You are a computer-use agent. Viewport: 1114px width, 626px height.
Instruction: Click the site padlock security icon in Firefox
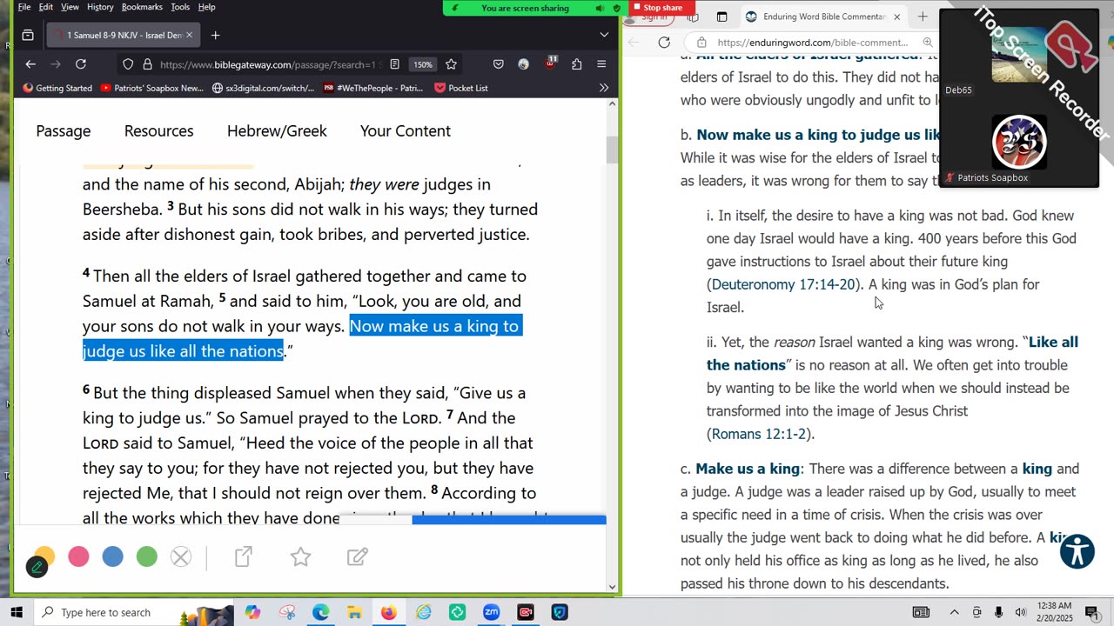pos(147,64)
